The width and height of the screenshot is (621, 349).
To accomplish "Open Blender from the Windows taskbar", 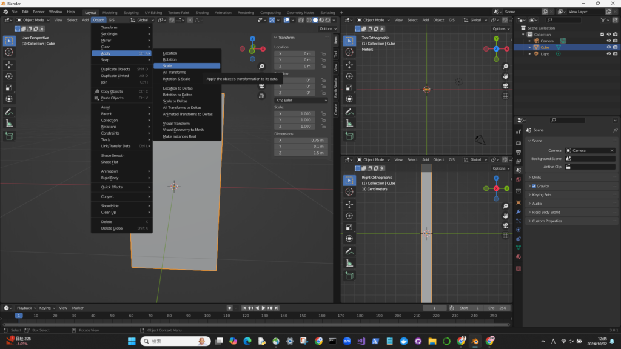I will [475, 342].
